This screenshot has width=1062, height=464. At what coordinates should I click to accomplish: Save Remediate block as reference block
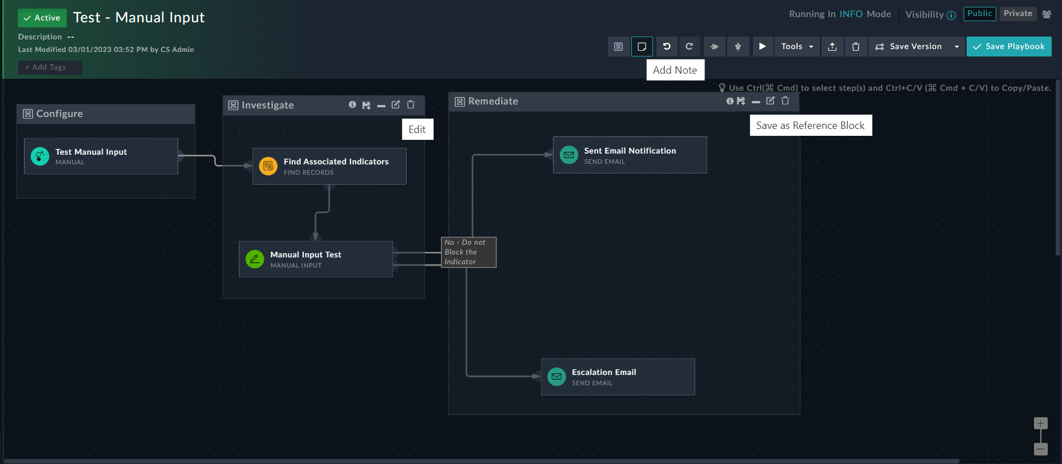(x=741, y=101)
